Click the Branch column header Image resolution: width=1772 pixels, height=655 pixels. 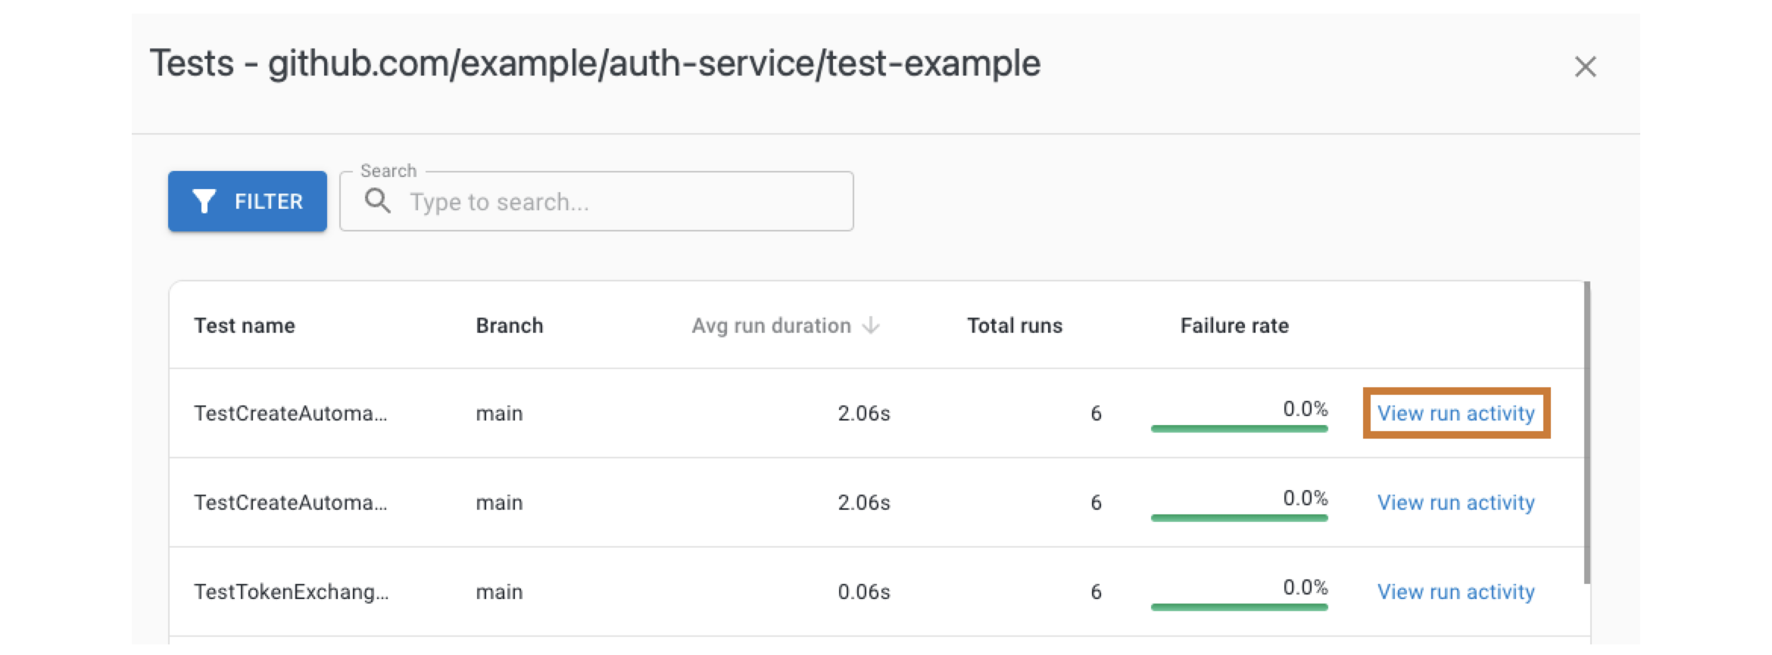click(x=510, y=326)
